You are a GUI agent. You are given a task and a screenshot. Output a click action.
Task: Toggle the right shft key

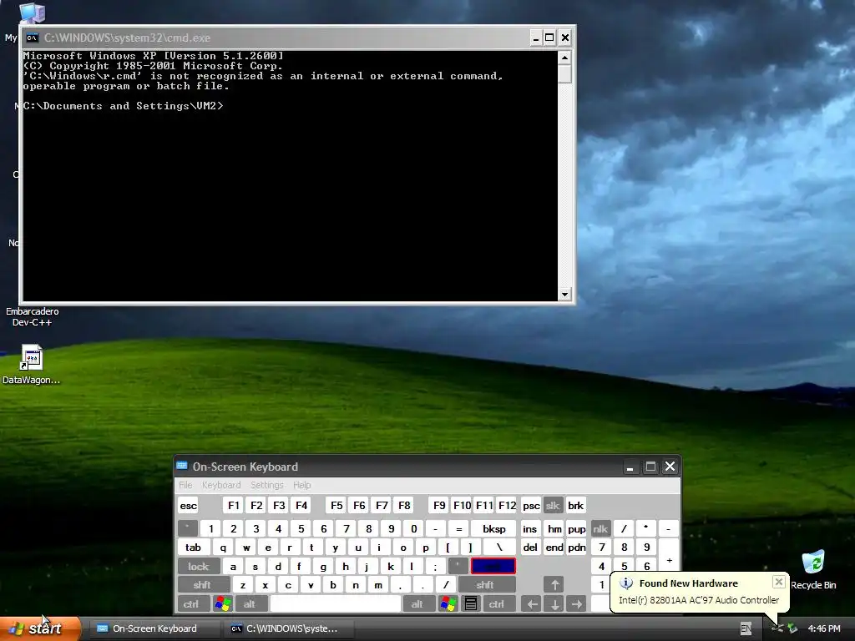485,585
